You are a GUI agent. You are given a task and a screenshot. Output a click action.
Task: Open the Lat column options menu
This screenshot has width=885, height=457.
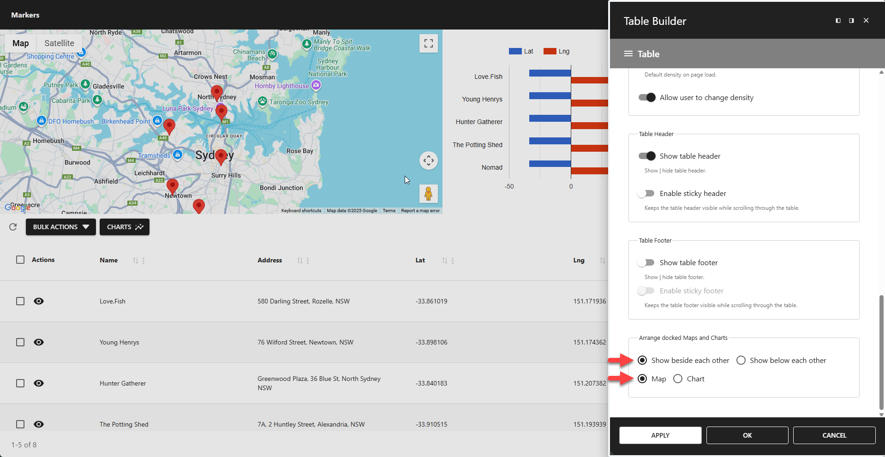coord(452,261)
